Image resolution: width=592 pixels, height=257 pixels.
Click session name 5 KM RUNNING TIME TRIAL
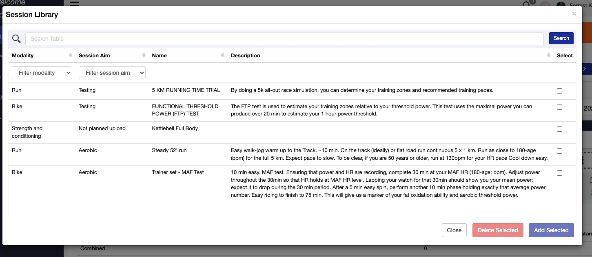coord(186,90)
